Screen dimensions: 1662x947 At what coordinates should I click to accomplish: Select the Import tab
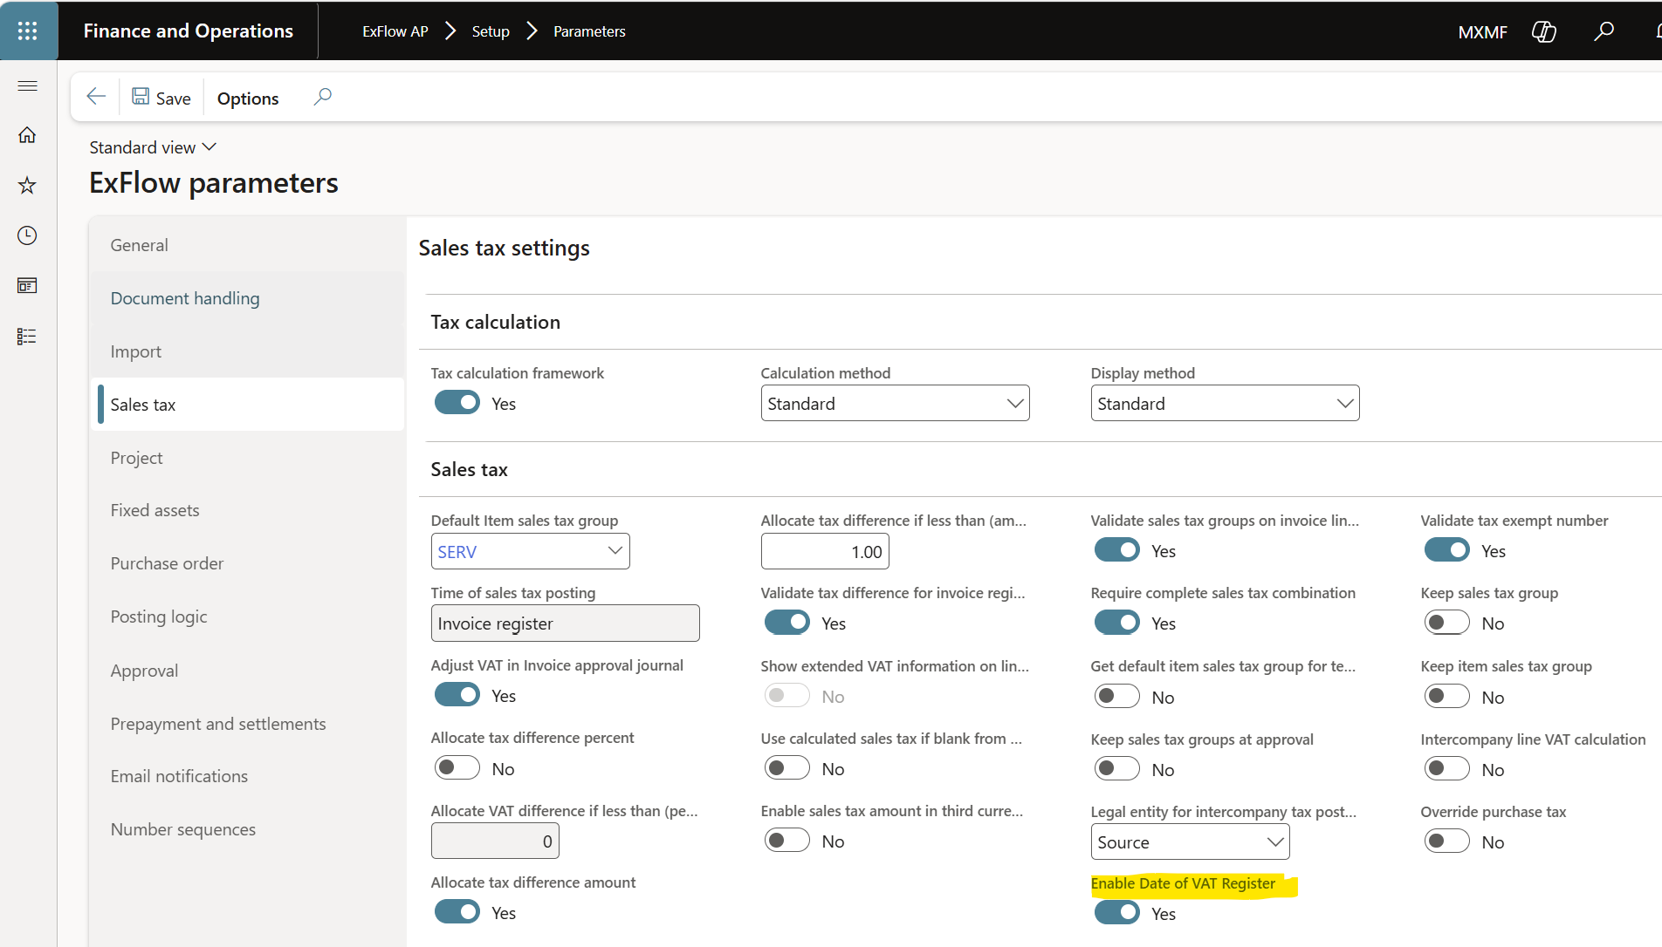[248, 351]
